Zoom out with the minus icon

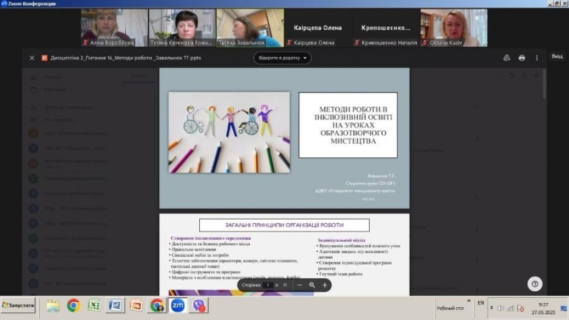coord(299,284)
